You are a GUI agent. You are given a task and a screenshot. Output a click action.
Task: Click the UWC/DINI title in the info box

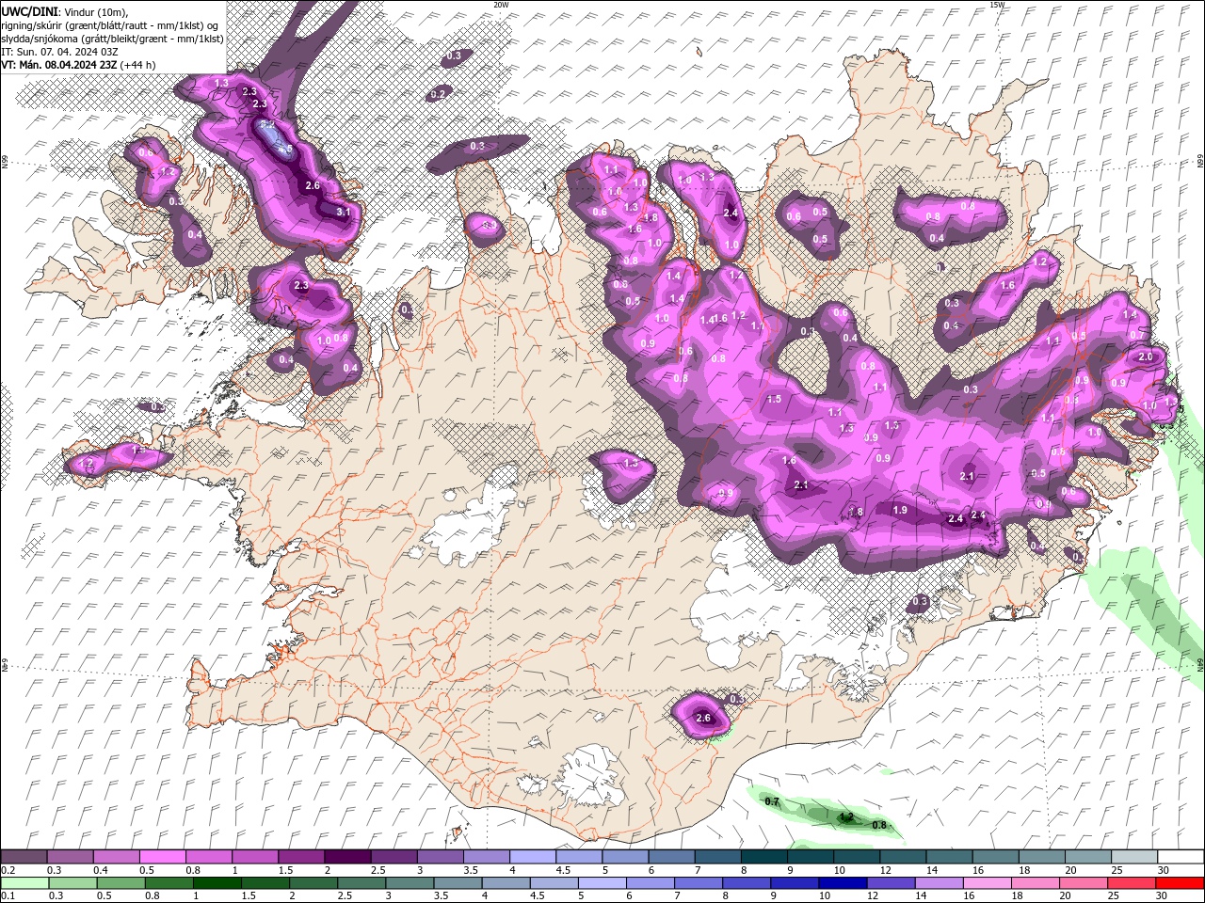(x=28, y=10)
